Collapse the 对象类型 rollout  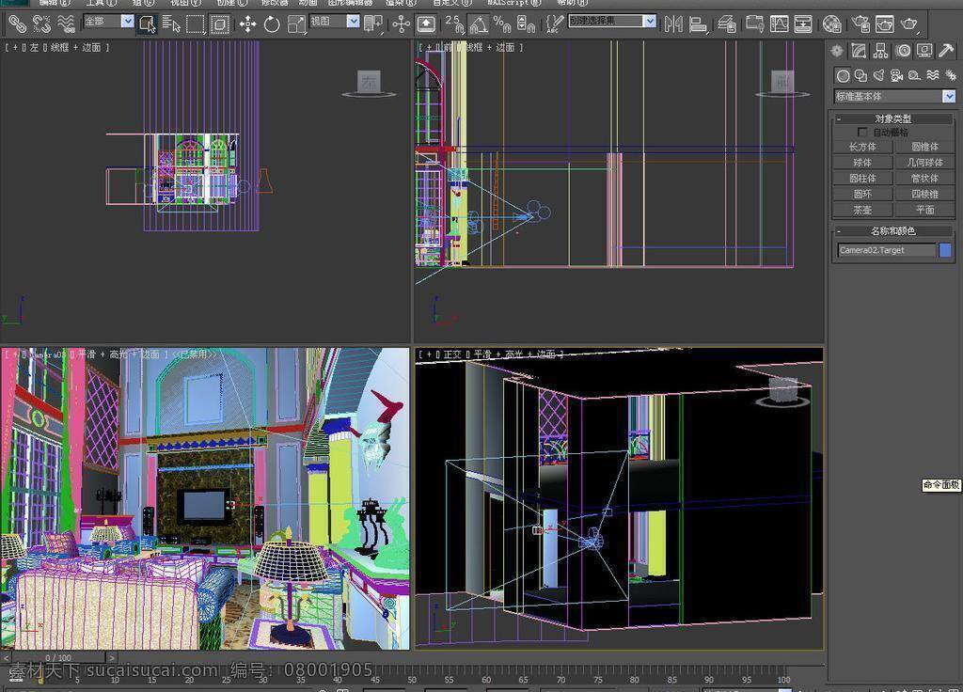893,118
